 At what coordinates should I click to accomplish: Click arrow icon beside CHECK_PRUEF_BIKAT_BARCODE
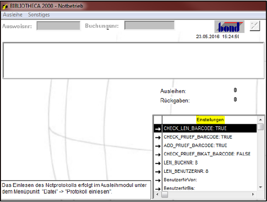[158, 154]
